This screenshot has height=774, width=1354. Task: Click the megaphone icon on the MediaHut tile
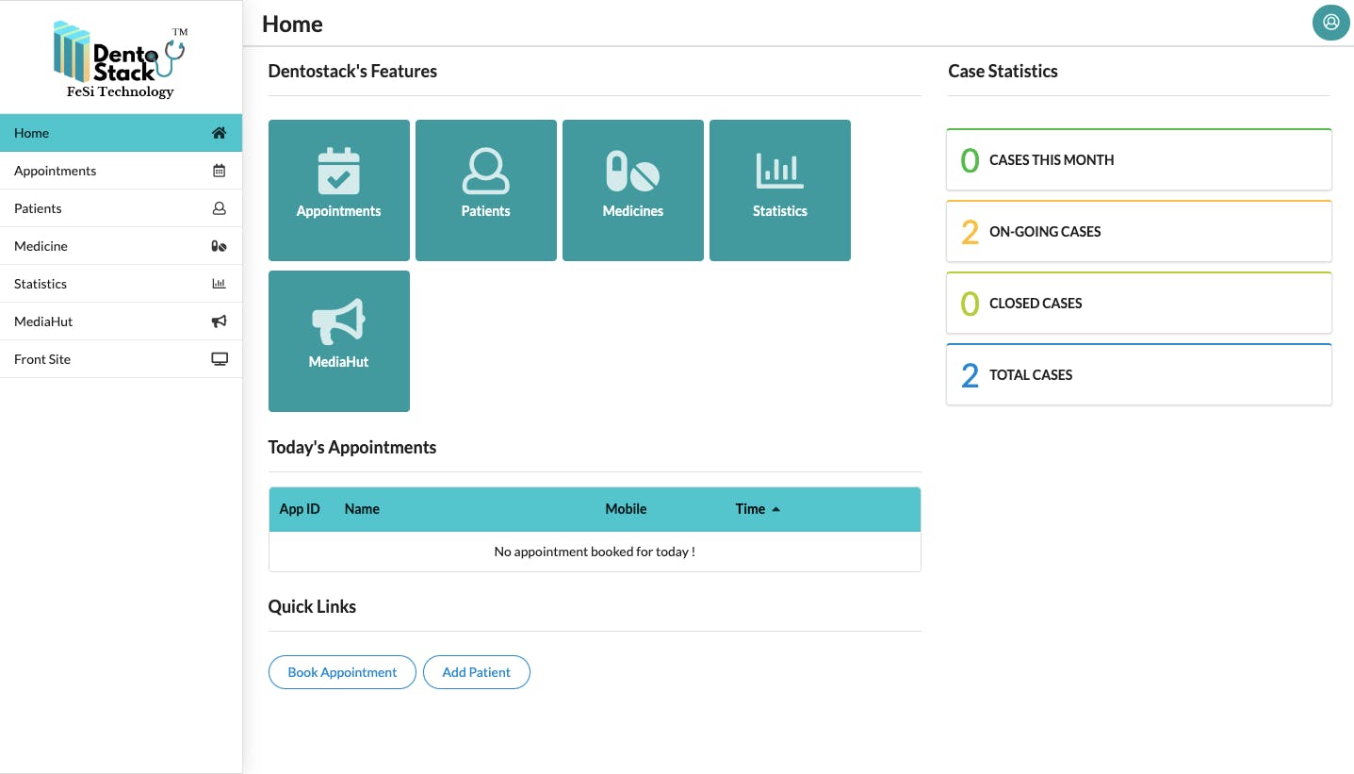pyautogui.click(x=339, y=321)
